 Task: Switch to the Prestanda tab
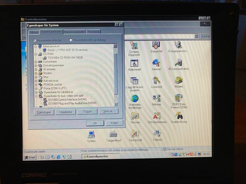tap(93, 32)
